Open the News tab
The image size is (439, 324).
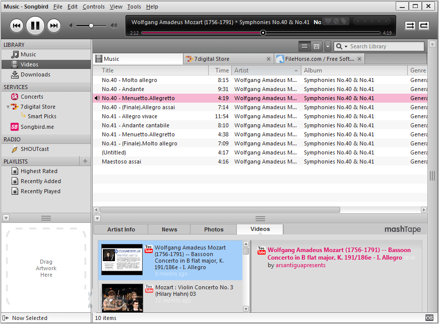pos(169,229)
